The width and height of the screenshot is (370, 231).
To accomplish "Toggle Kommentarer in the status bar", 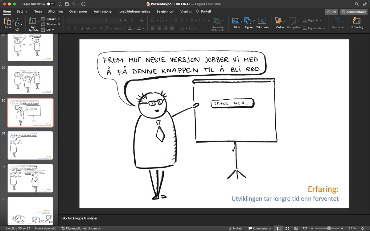I will click(260, 228).
